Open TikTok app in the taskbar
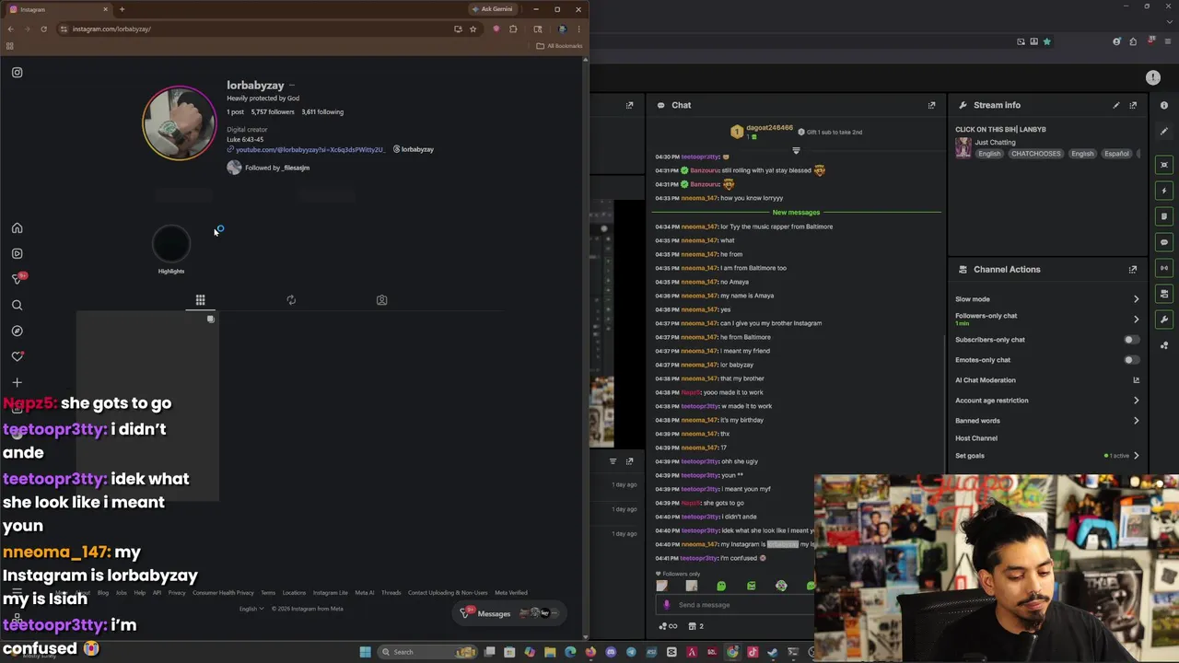This screenshot has height=663, width=1179. (753, 652)
